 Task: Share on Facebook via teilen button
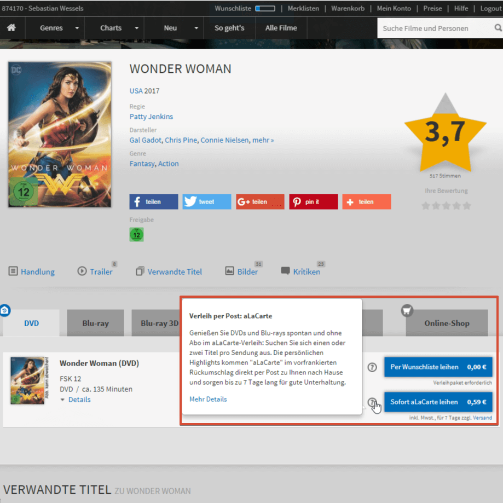click(x=154, y=202)
